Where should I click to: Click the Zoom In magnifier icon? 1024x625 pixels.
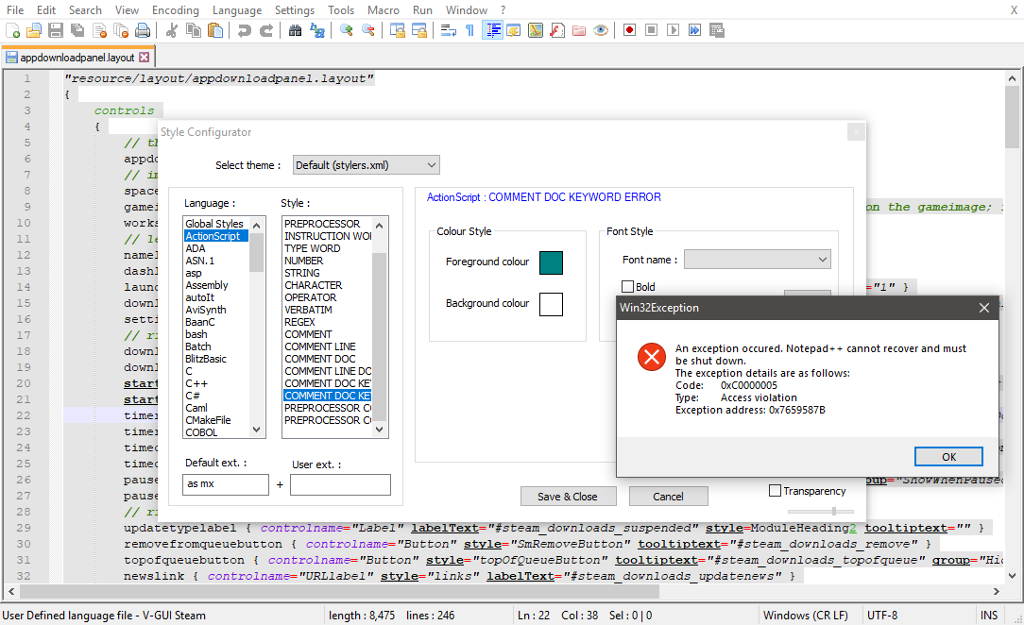(346, 30)
